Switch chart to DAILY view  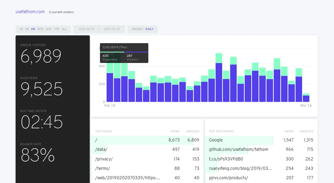point(149,29)
